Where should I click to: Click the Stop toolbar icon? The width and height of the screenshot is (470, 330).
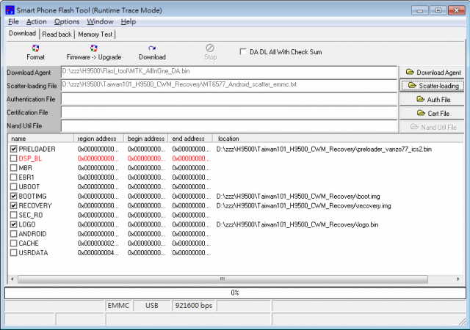click(x=210, y=48)
